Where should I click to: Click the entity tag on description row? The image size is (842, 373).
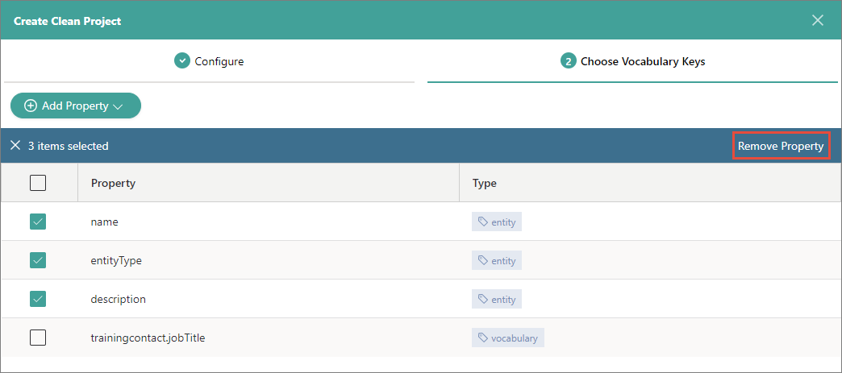coord(497,300)
